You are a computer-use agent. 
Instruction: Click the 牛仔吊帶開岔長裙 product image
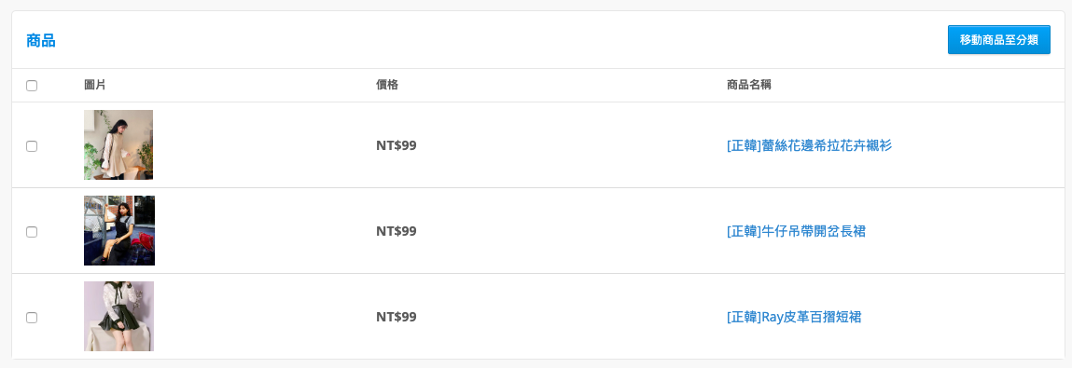[x=119, y=231]
